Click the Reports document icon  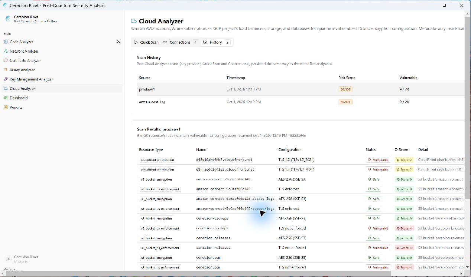[x=6, y=107]
